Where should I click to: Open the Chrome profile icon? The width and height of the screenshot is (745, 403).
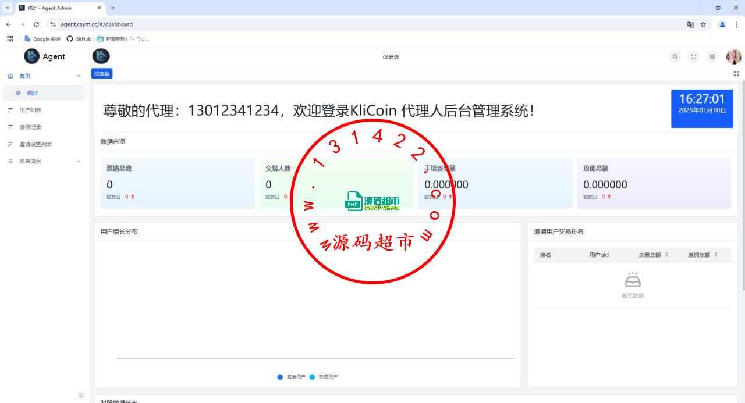click(722, 24)
